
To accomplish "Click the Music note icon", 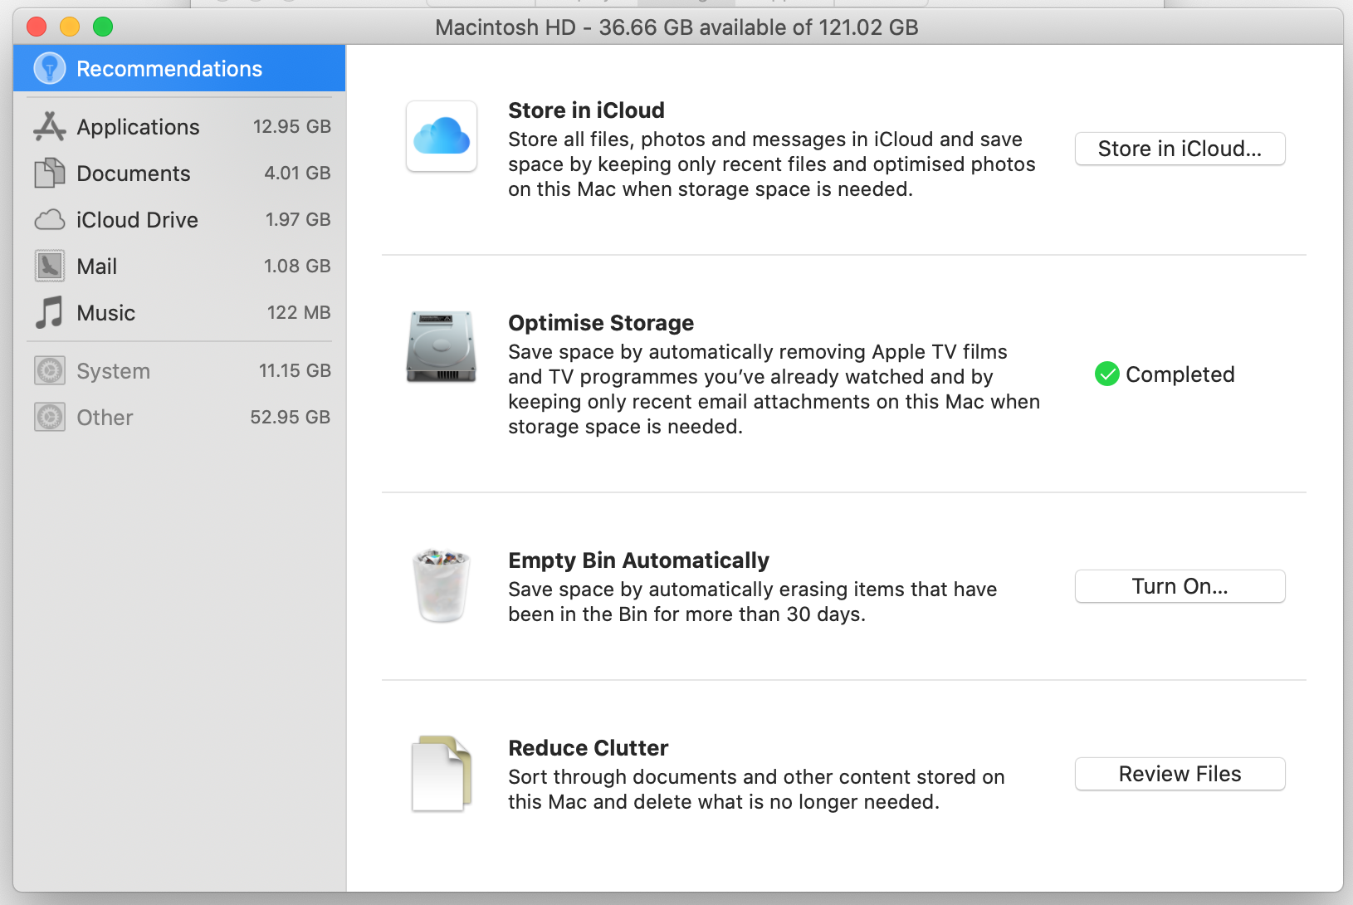I will pos(50,313).
